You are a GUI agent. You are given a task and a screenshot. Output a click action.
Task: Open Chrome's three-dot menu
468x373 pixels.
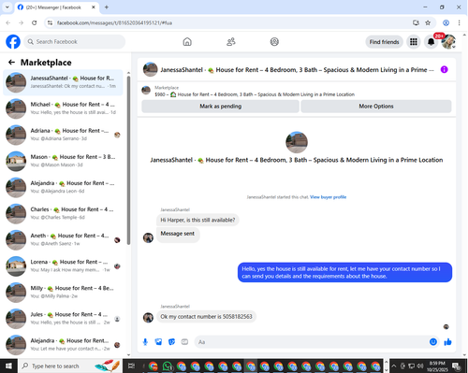[x=459, y=22]
